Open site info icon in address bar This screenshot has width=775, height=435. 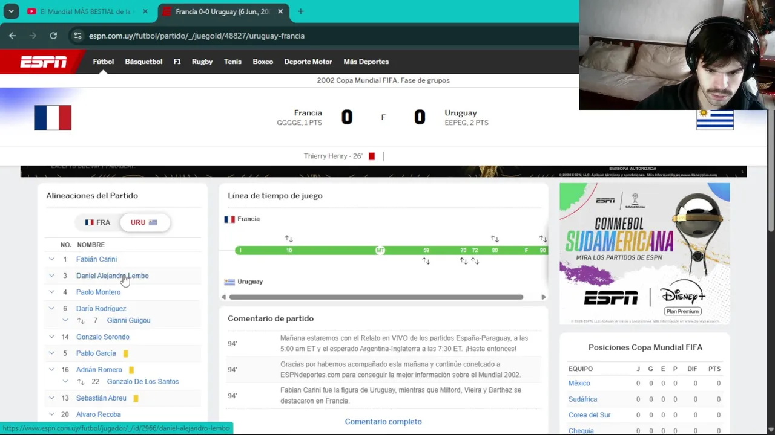(x=77, y=36)
